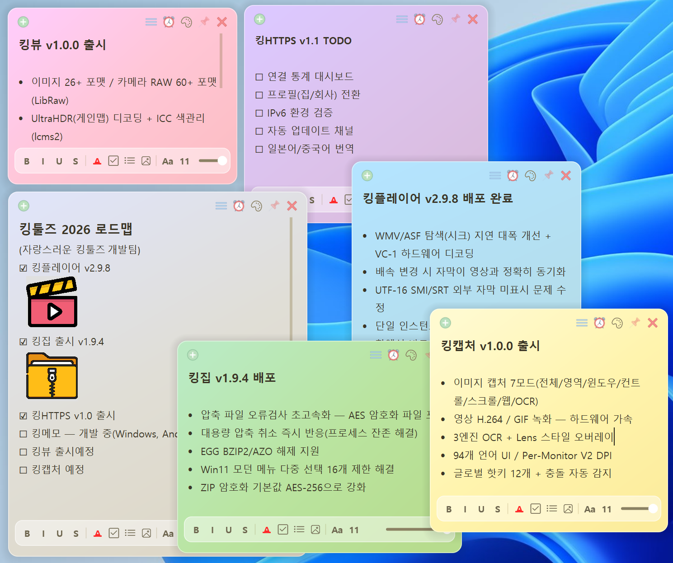The width and height of the screenshot is (673, 563).
Task: Toggle underline in the 킹집 note toolbar
Action: tap(229, 530)
